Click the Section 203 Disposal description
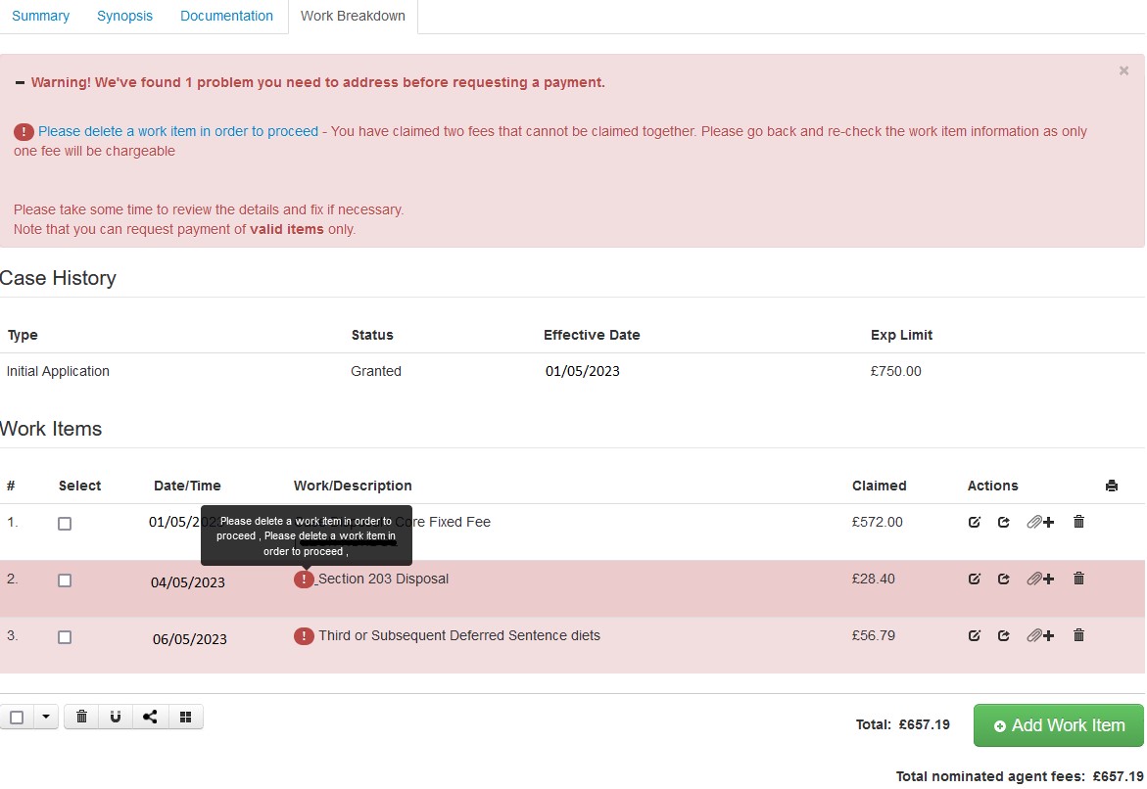The height and width of the screenshot is (789, 1147). click(x=383, y=580)
